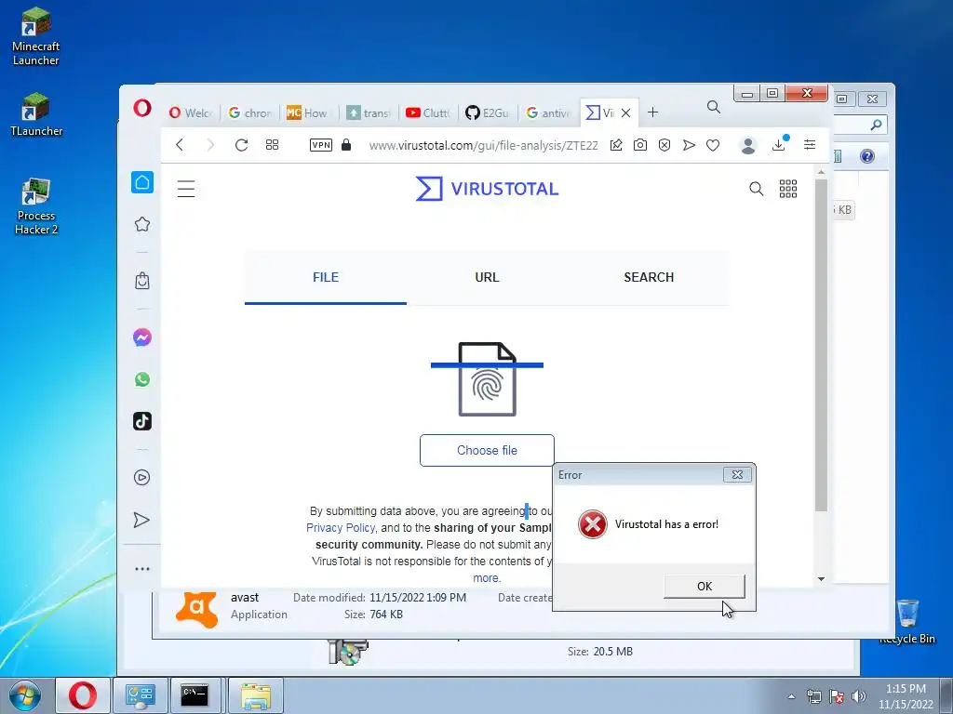Viewport: 953px width, 714px height.
Task: Click the send/flow arrow icon in toolbar
Action: (x=689, y=145)
